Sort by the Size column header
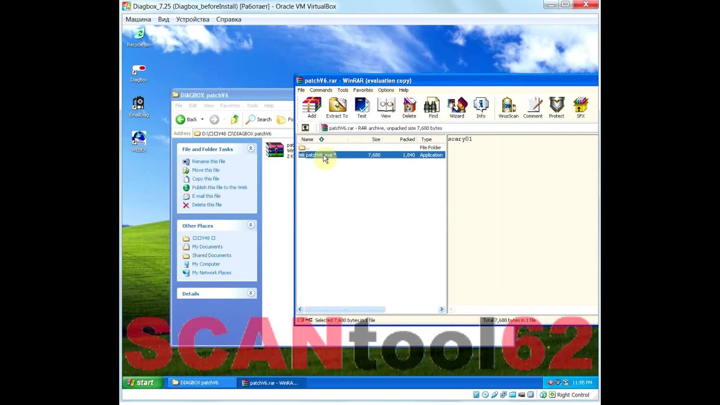The height and width of the screenshot is (405, 720). [365, 139]
